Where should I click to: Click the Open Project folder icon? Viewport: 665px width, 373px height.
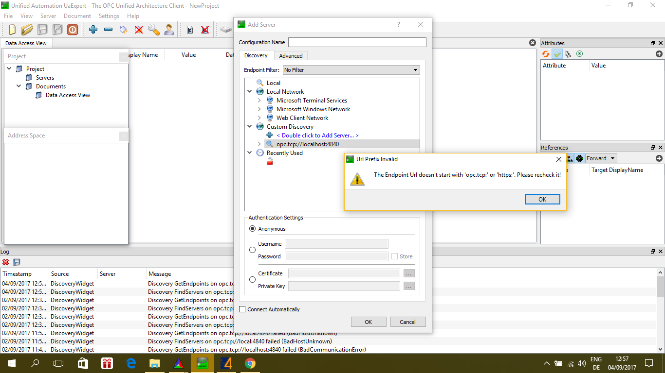[27, 30]
